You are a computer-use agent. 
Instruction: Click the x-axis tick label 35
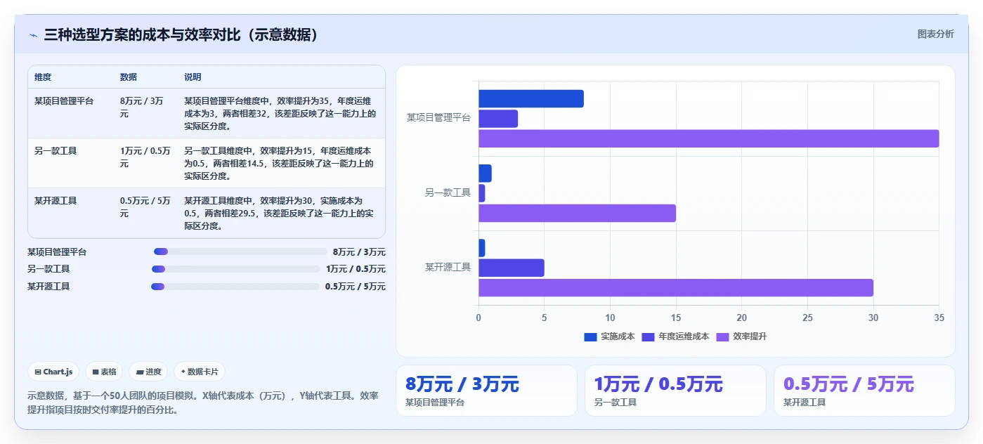pyautogui.click(x=939, y=318)
